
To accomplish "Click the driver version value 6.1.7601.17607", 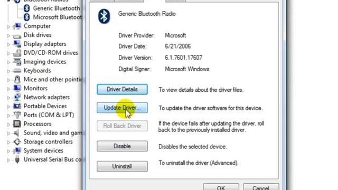I will (184, 58).
